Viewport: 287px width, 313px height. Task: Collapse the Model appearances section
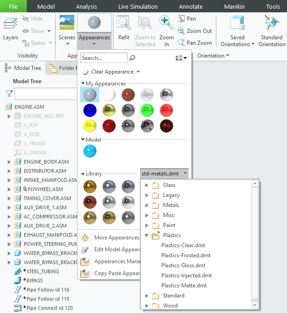point(83,139)
